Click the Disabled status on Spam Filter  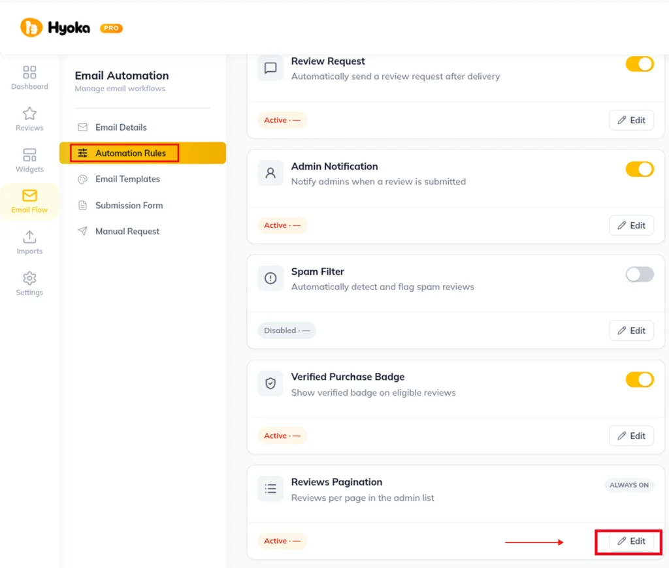pyautogui.click(x=287, y=330)
